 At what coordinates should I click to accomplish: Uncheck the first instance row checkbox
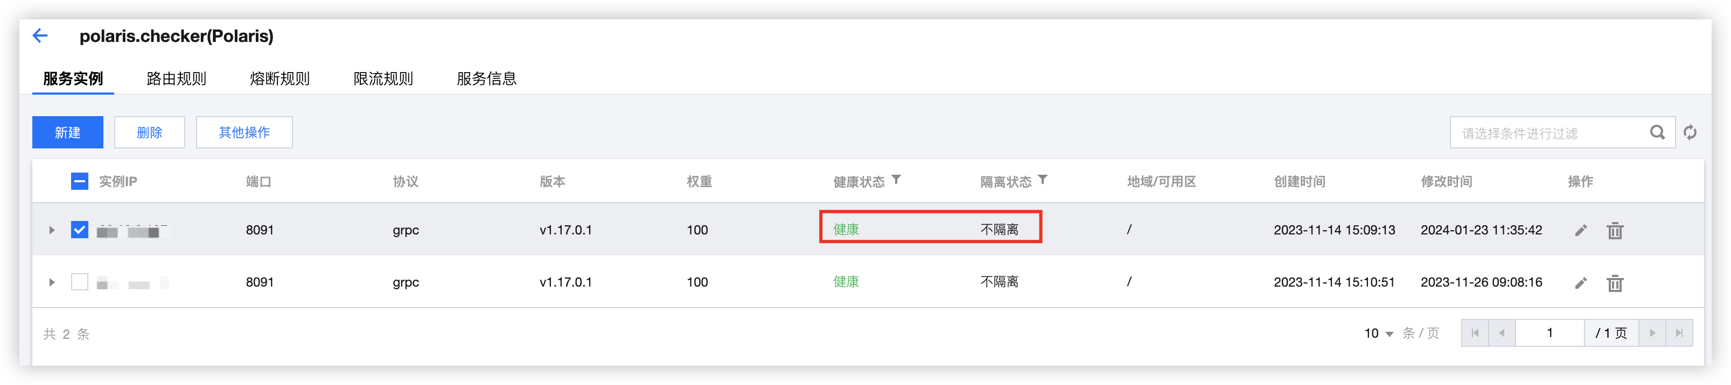point(79,230)
